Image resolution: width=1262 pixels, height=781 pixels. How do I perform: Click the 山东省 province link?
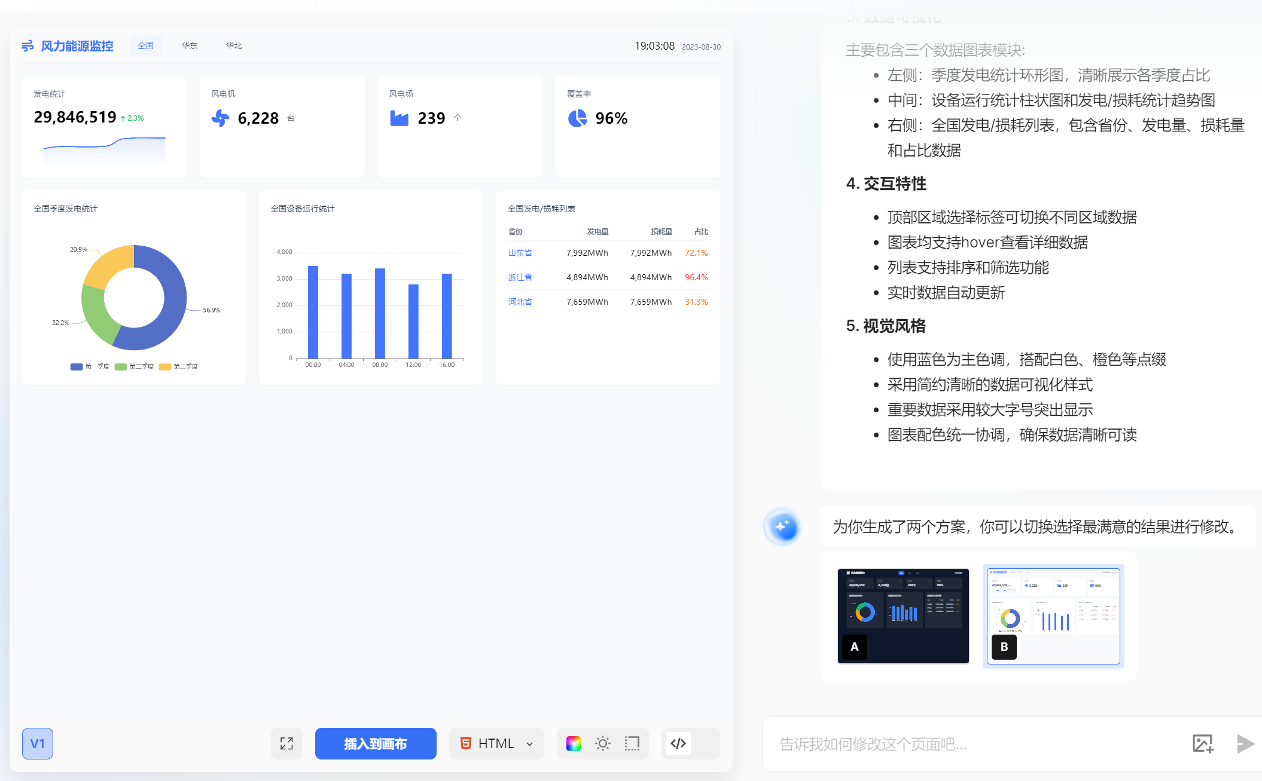click(x=520, y=253)
